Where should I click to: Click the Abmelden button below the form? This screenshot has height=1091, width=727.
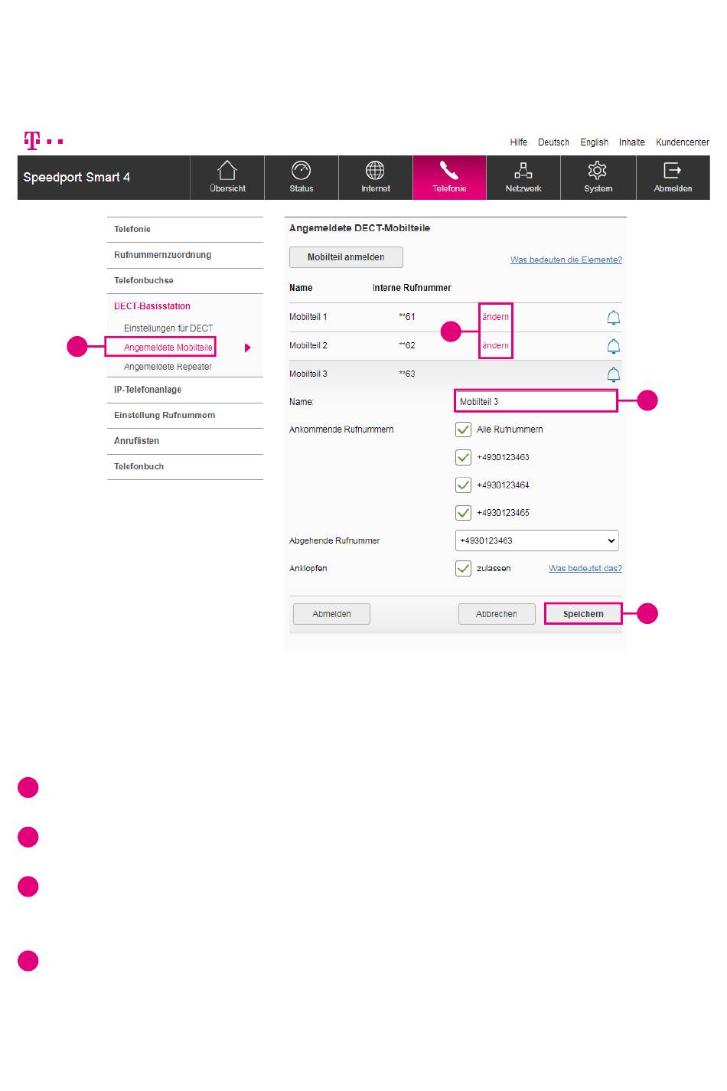pos(331,614)
